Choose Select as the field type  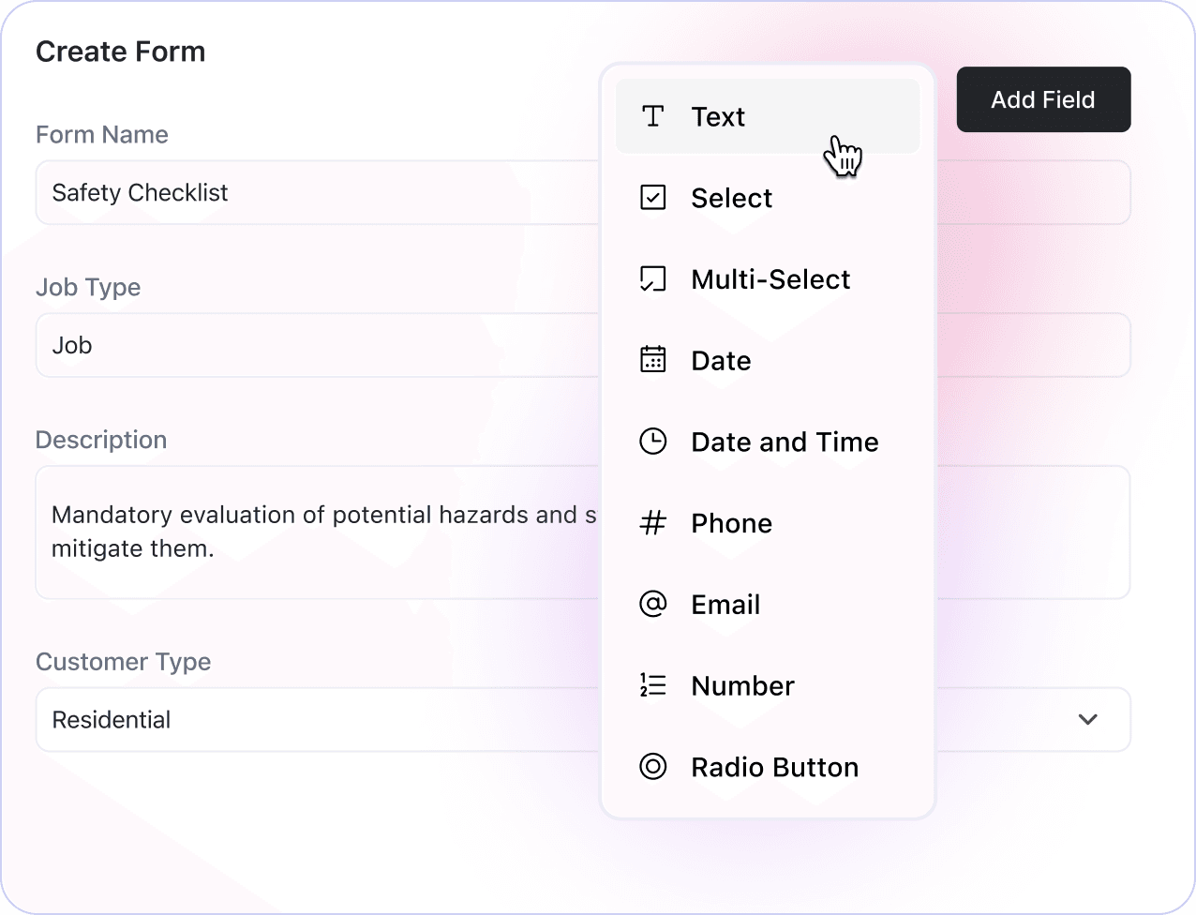tap(731, 198)
